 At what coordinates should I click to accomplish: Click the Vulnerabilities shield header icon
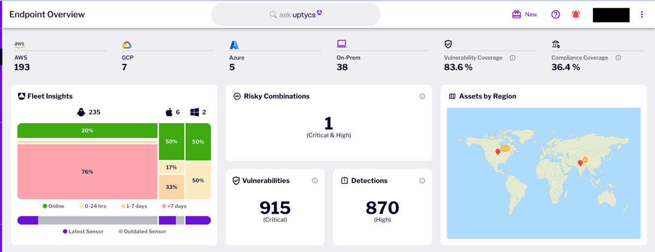pyautogui.click(x=236, y=181)
